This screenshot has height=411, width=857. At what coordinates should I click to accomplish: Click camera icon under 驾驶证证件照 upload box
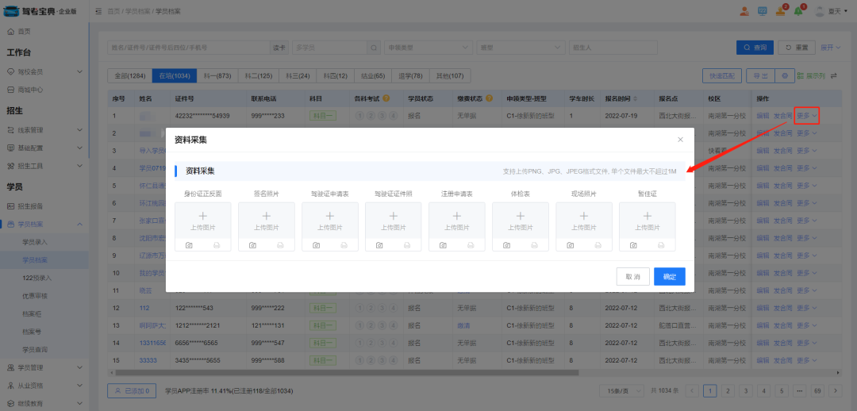[x=379, y=245]
